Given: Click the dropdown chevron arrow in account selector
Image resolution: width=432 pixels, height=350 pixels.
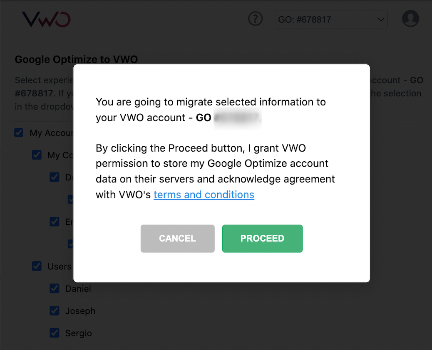Looking at the screenshot, I should 381,20.
